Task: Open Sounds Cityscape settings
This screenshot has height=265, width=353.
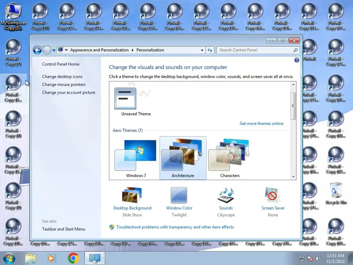Action: coord(226,202)
